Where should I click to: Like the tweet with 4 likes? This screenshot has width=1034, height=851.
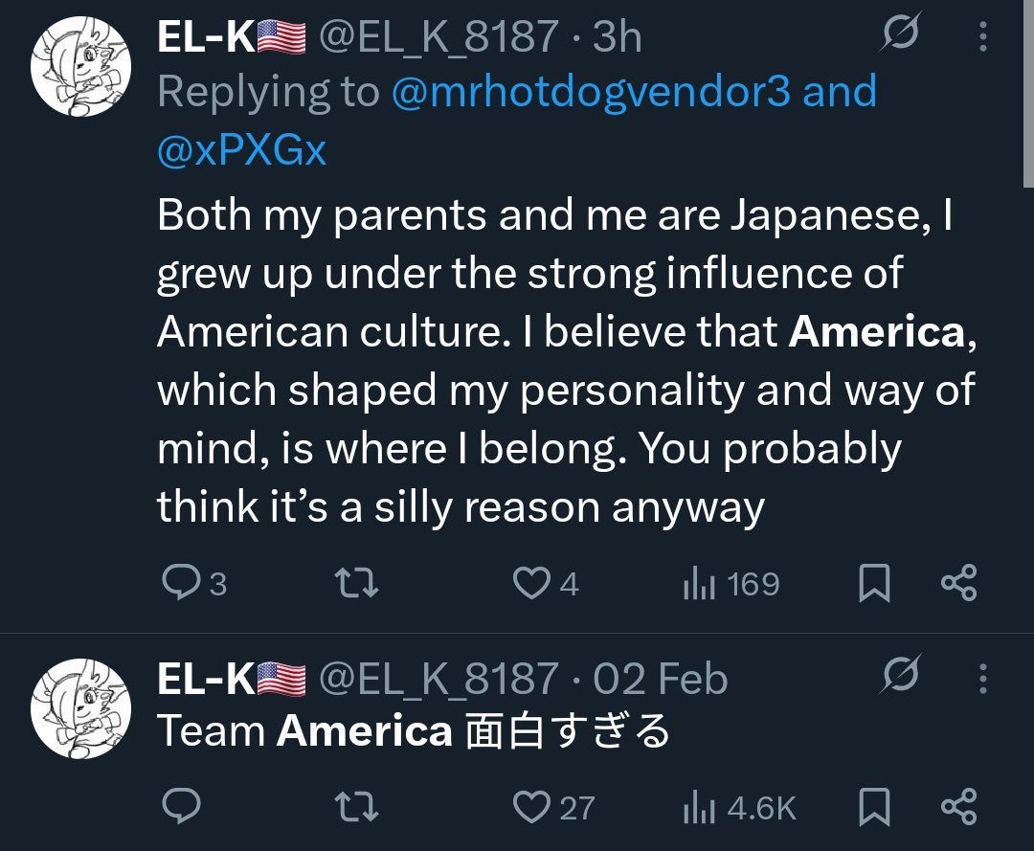click(x=531, y=583)
